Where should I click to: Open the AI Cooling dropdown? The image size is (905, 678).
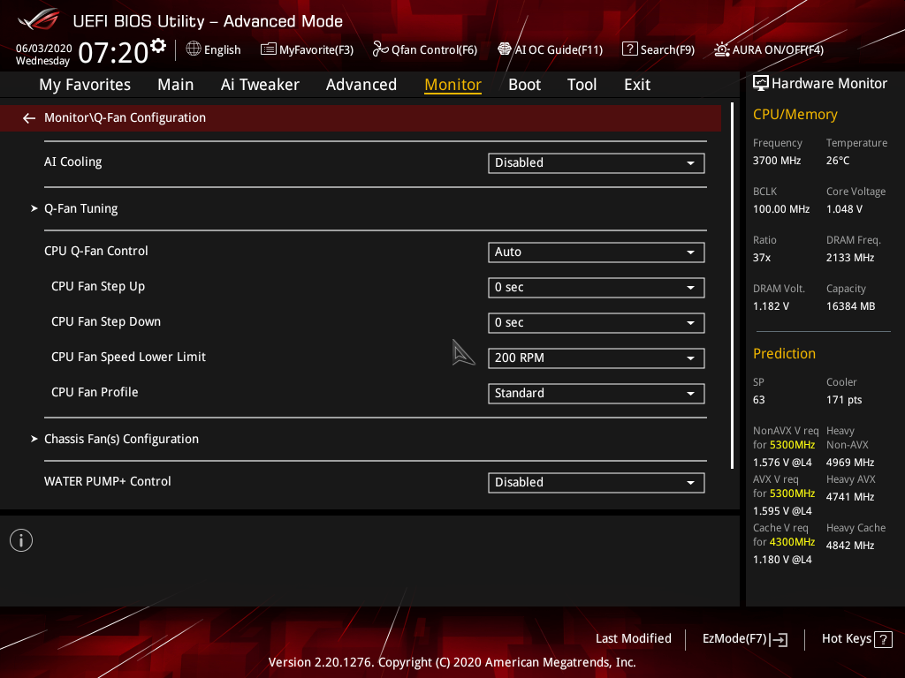[x=596, y=162]
